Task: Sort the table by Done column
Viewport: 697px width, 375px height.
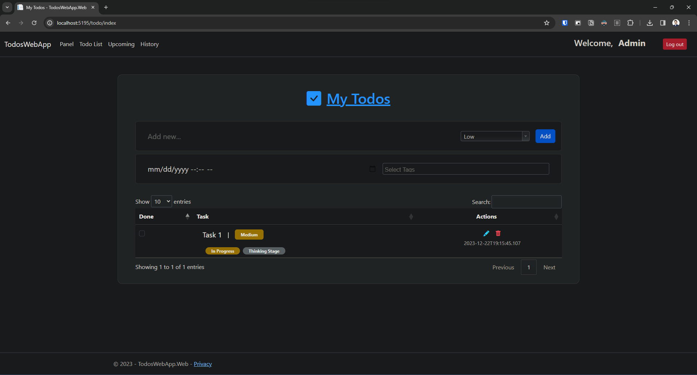Action: [x=164, y=216]
